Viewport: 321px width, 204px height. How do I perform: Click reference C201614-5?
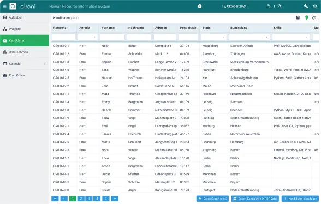pos(61,174)
